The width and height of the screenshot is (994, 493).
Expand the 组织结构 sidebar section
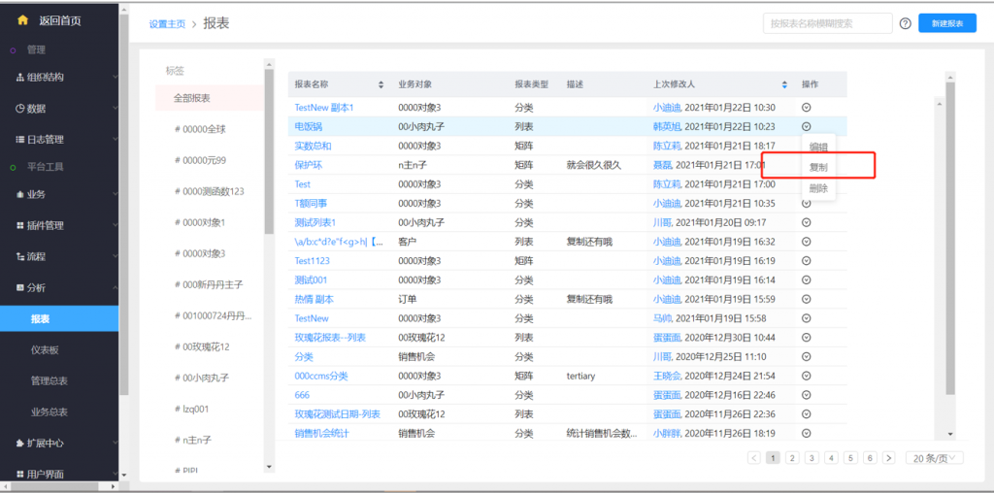coord(115,78)
